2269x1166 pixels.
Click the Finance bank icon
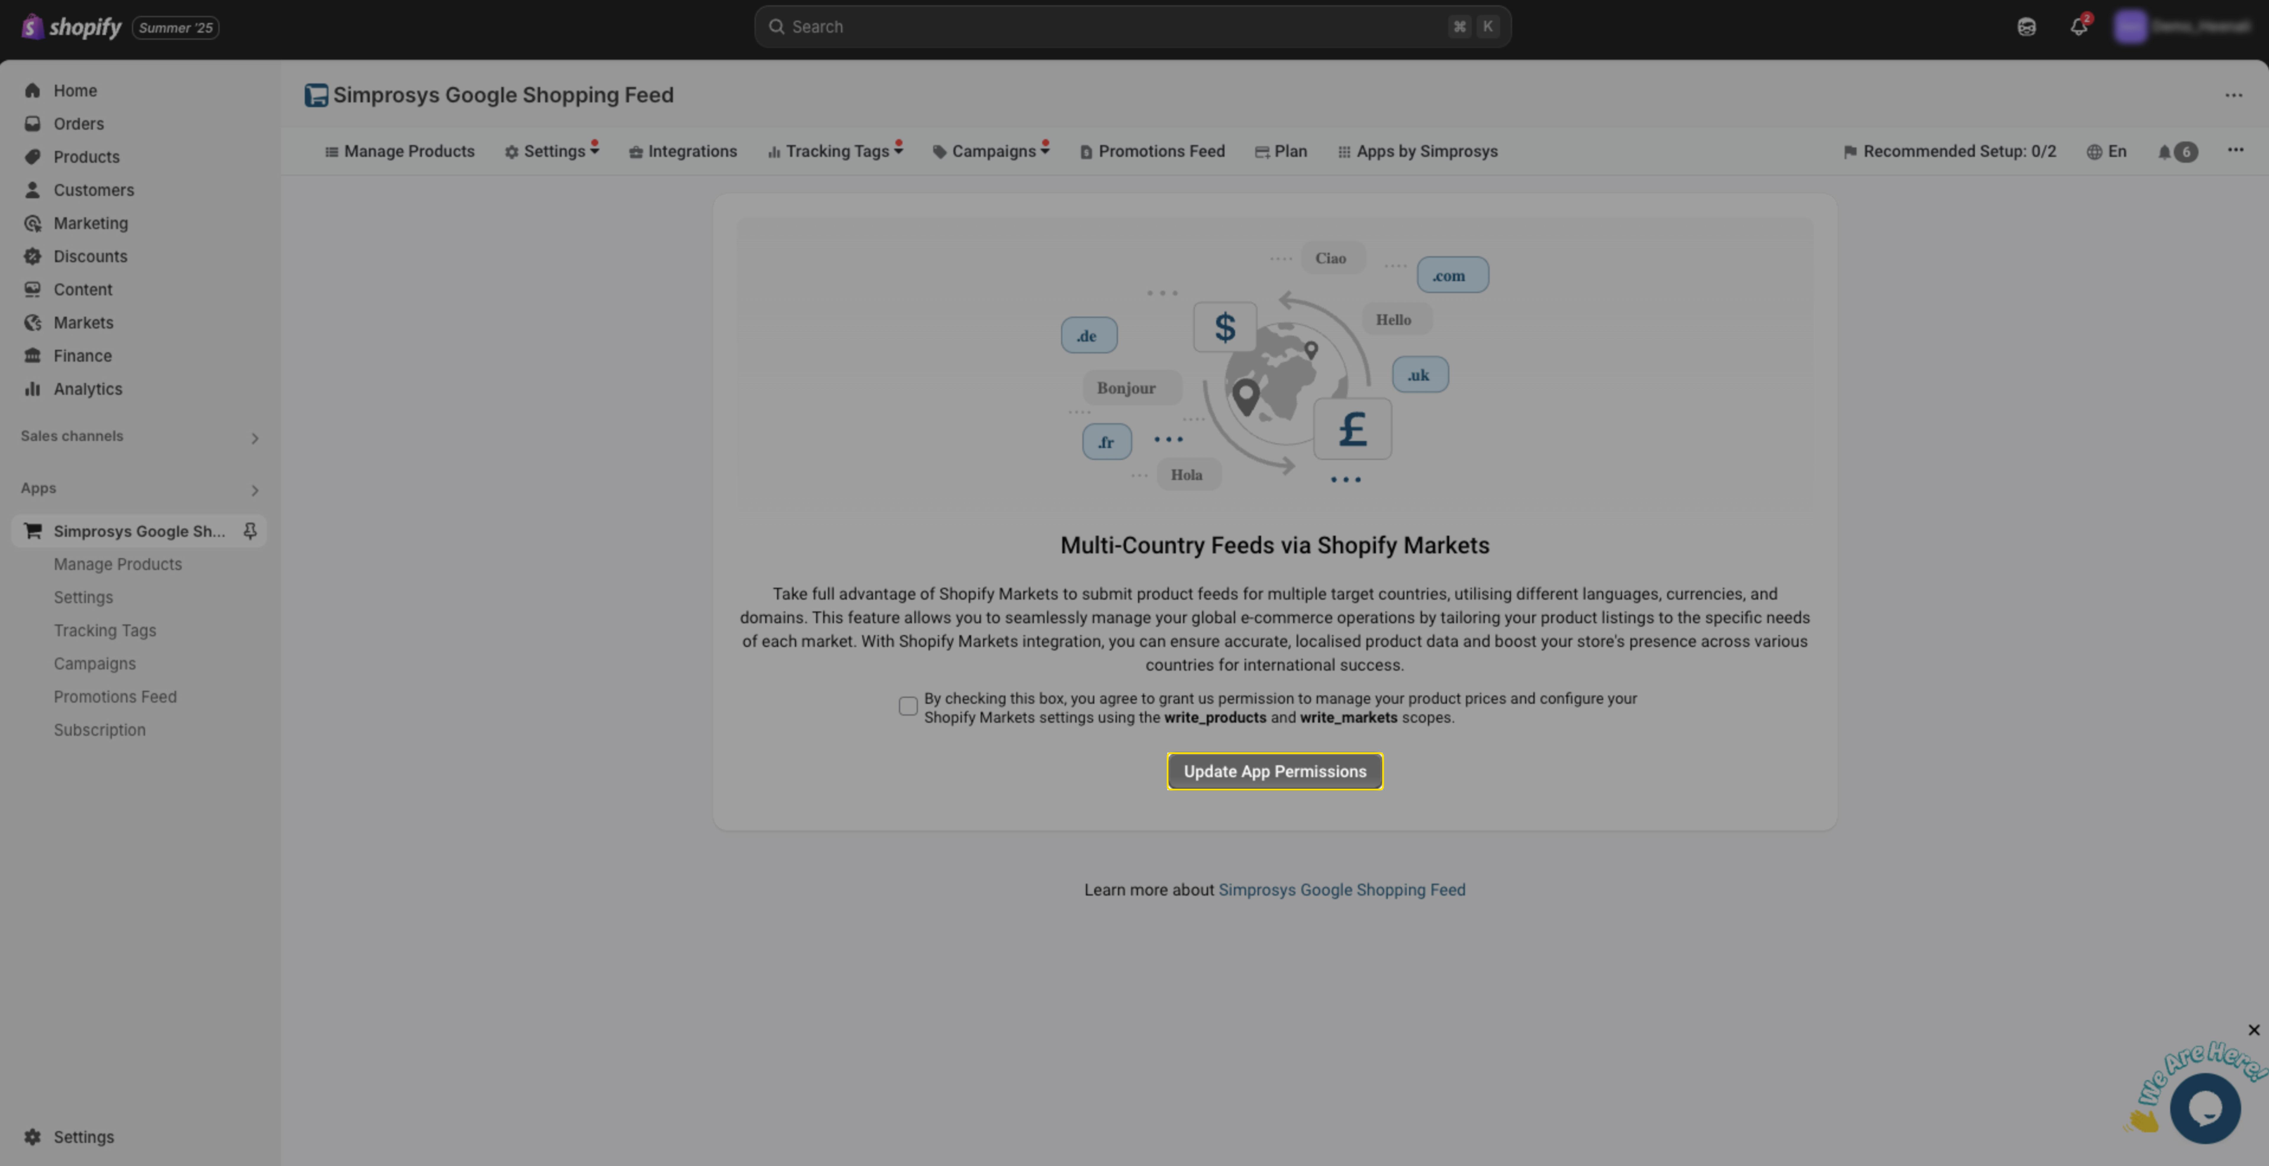pos(33,356)
